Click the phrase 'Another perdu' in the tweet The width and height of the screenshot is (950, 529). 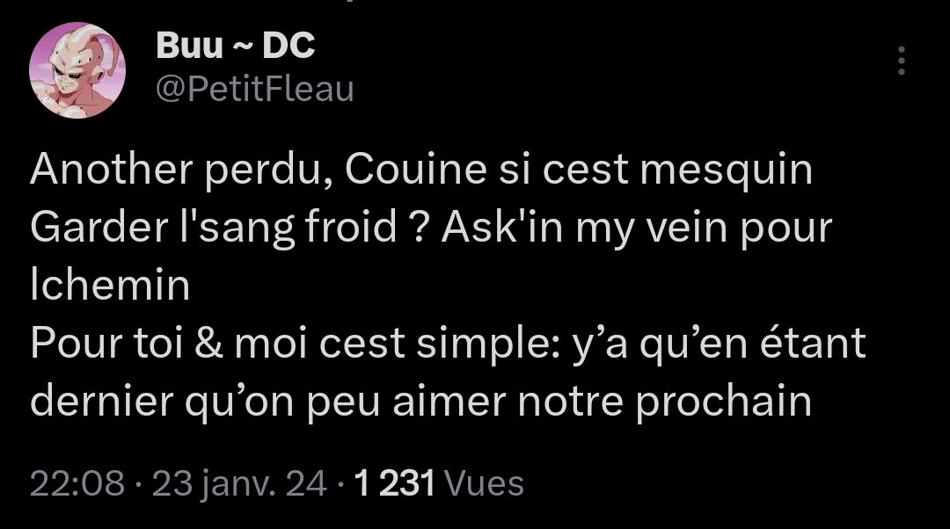180,170
